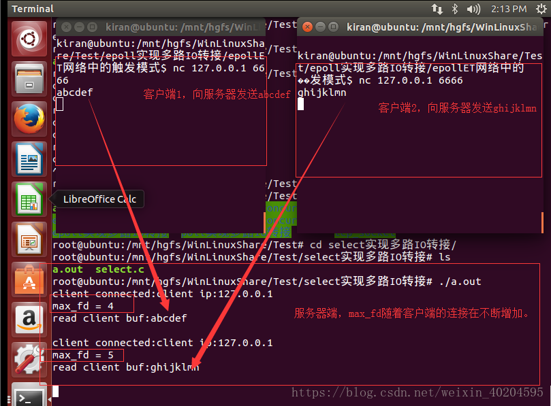Click the 'nc 127.0.0.1 6666' command in right terminal
Viewport: 551px width, 406px height.
click(x=411, y=80)
